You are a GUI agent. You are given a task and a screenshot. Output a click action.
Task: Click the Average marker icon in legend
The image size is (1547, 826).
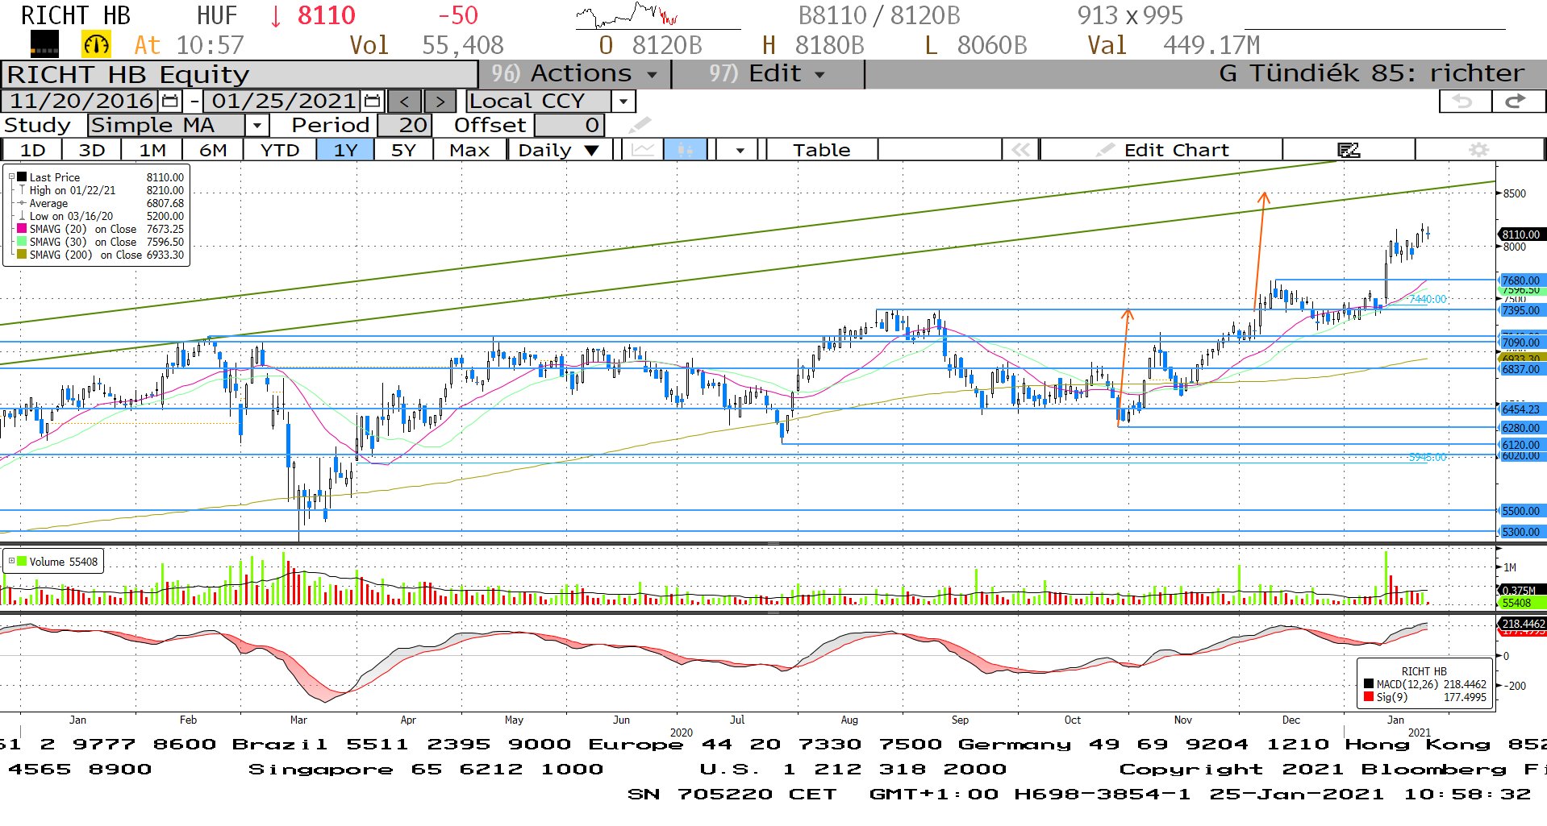tap(22, 203)
